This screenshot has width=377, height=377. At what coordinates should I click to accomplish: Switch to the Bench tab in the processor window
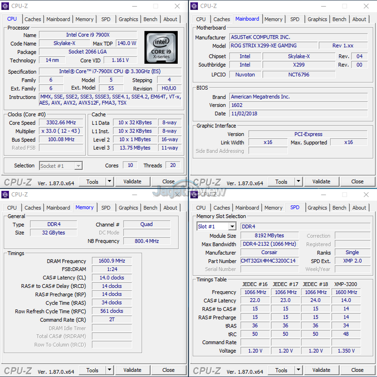click(150, 19)
